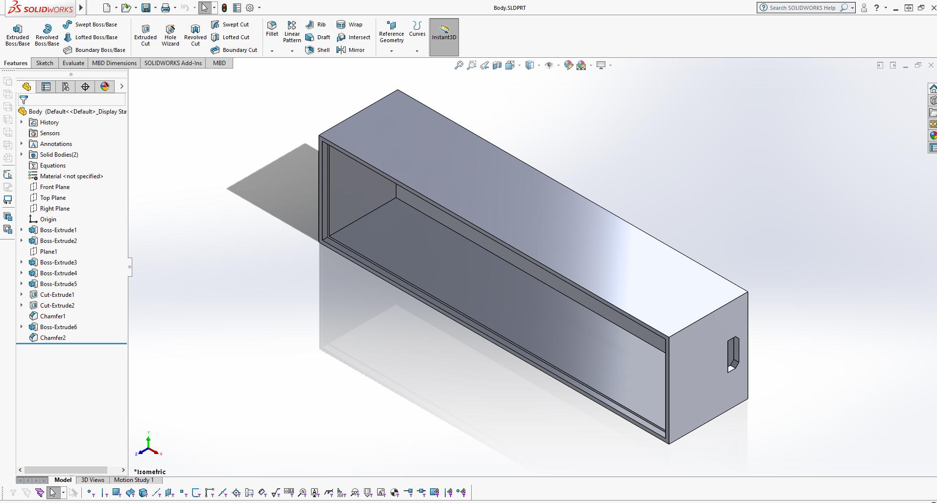Open the display style dropdown arrow
This screenshot has width=937, height=503.
(539, 65)
